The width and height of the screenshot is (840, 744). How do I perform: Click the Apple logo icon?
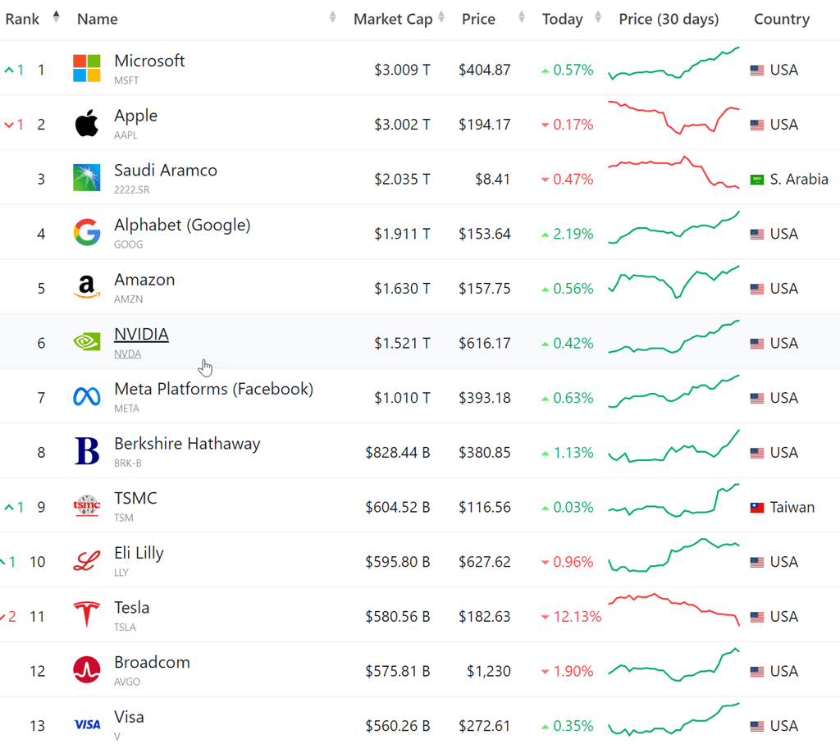pyautogui.click(x=87, y=124)
